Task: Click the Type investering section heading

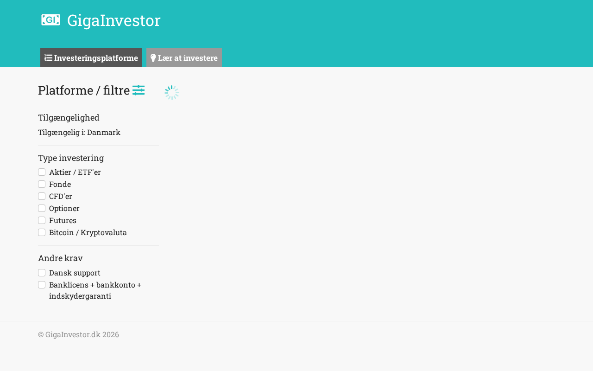Action: 71,158
